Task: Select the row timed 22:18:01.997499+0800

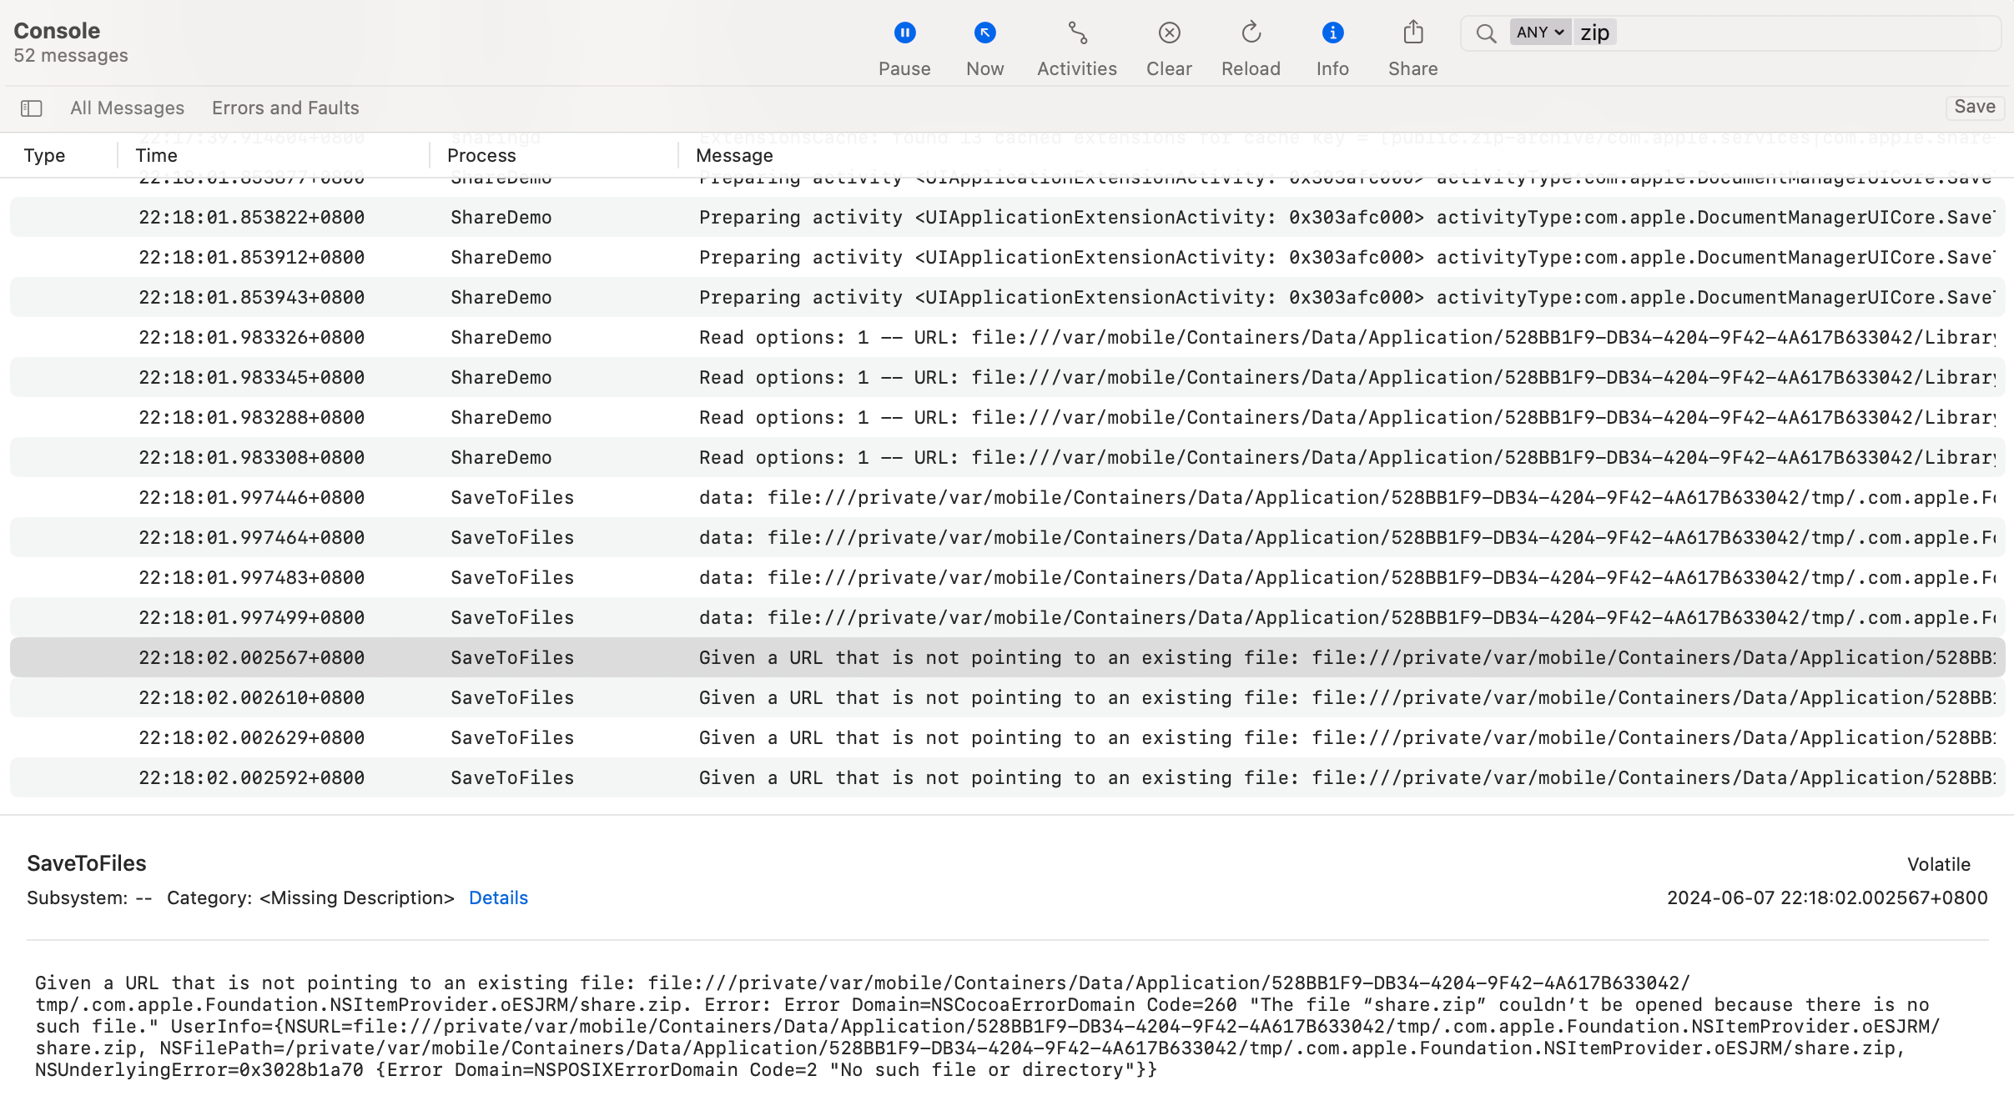Action: pyautogui.click(x=1007, y=618)
